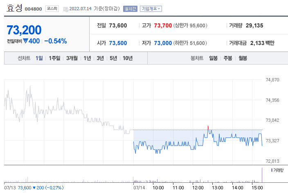Click the 07/13 date label

click(x=10, y=188)
